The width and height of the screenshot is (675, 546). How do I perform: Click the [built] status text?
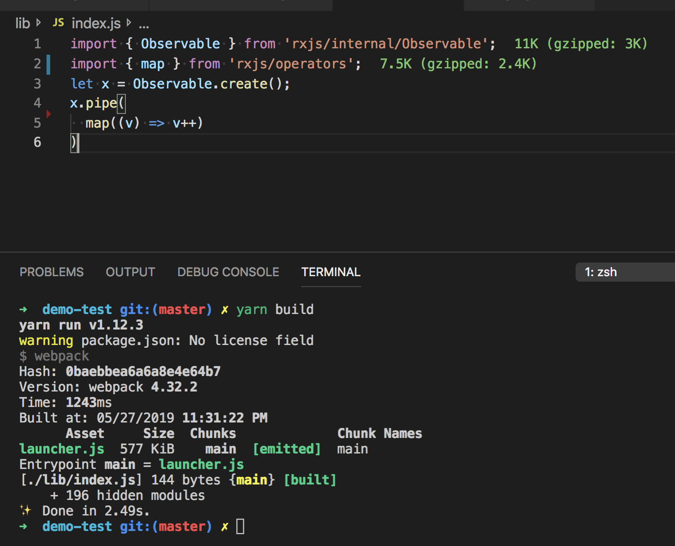310,480
